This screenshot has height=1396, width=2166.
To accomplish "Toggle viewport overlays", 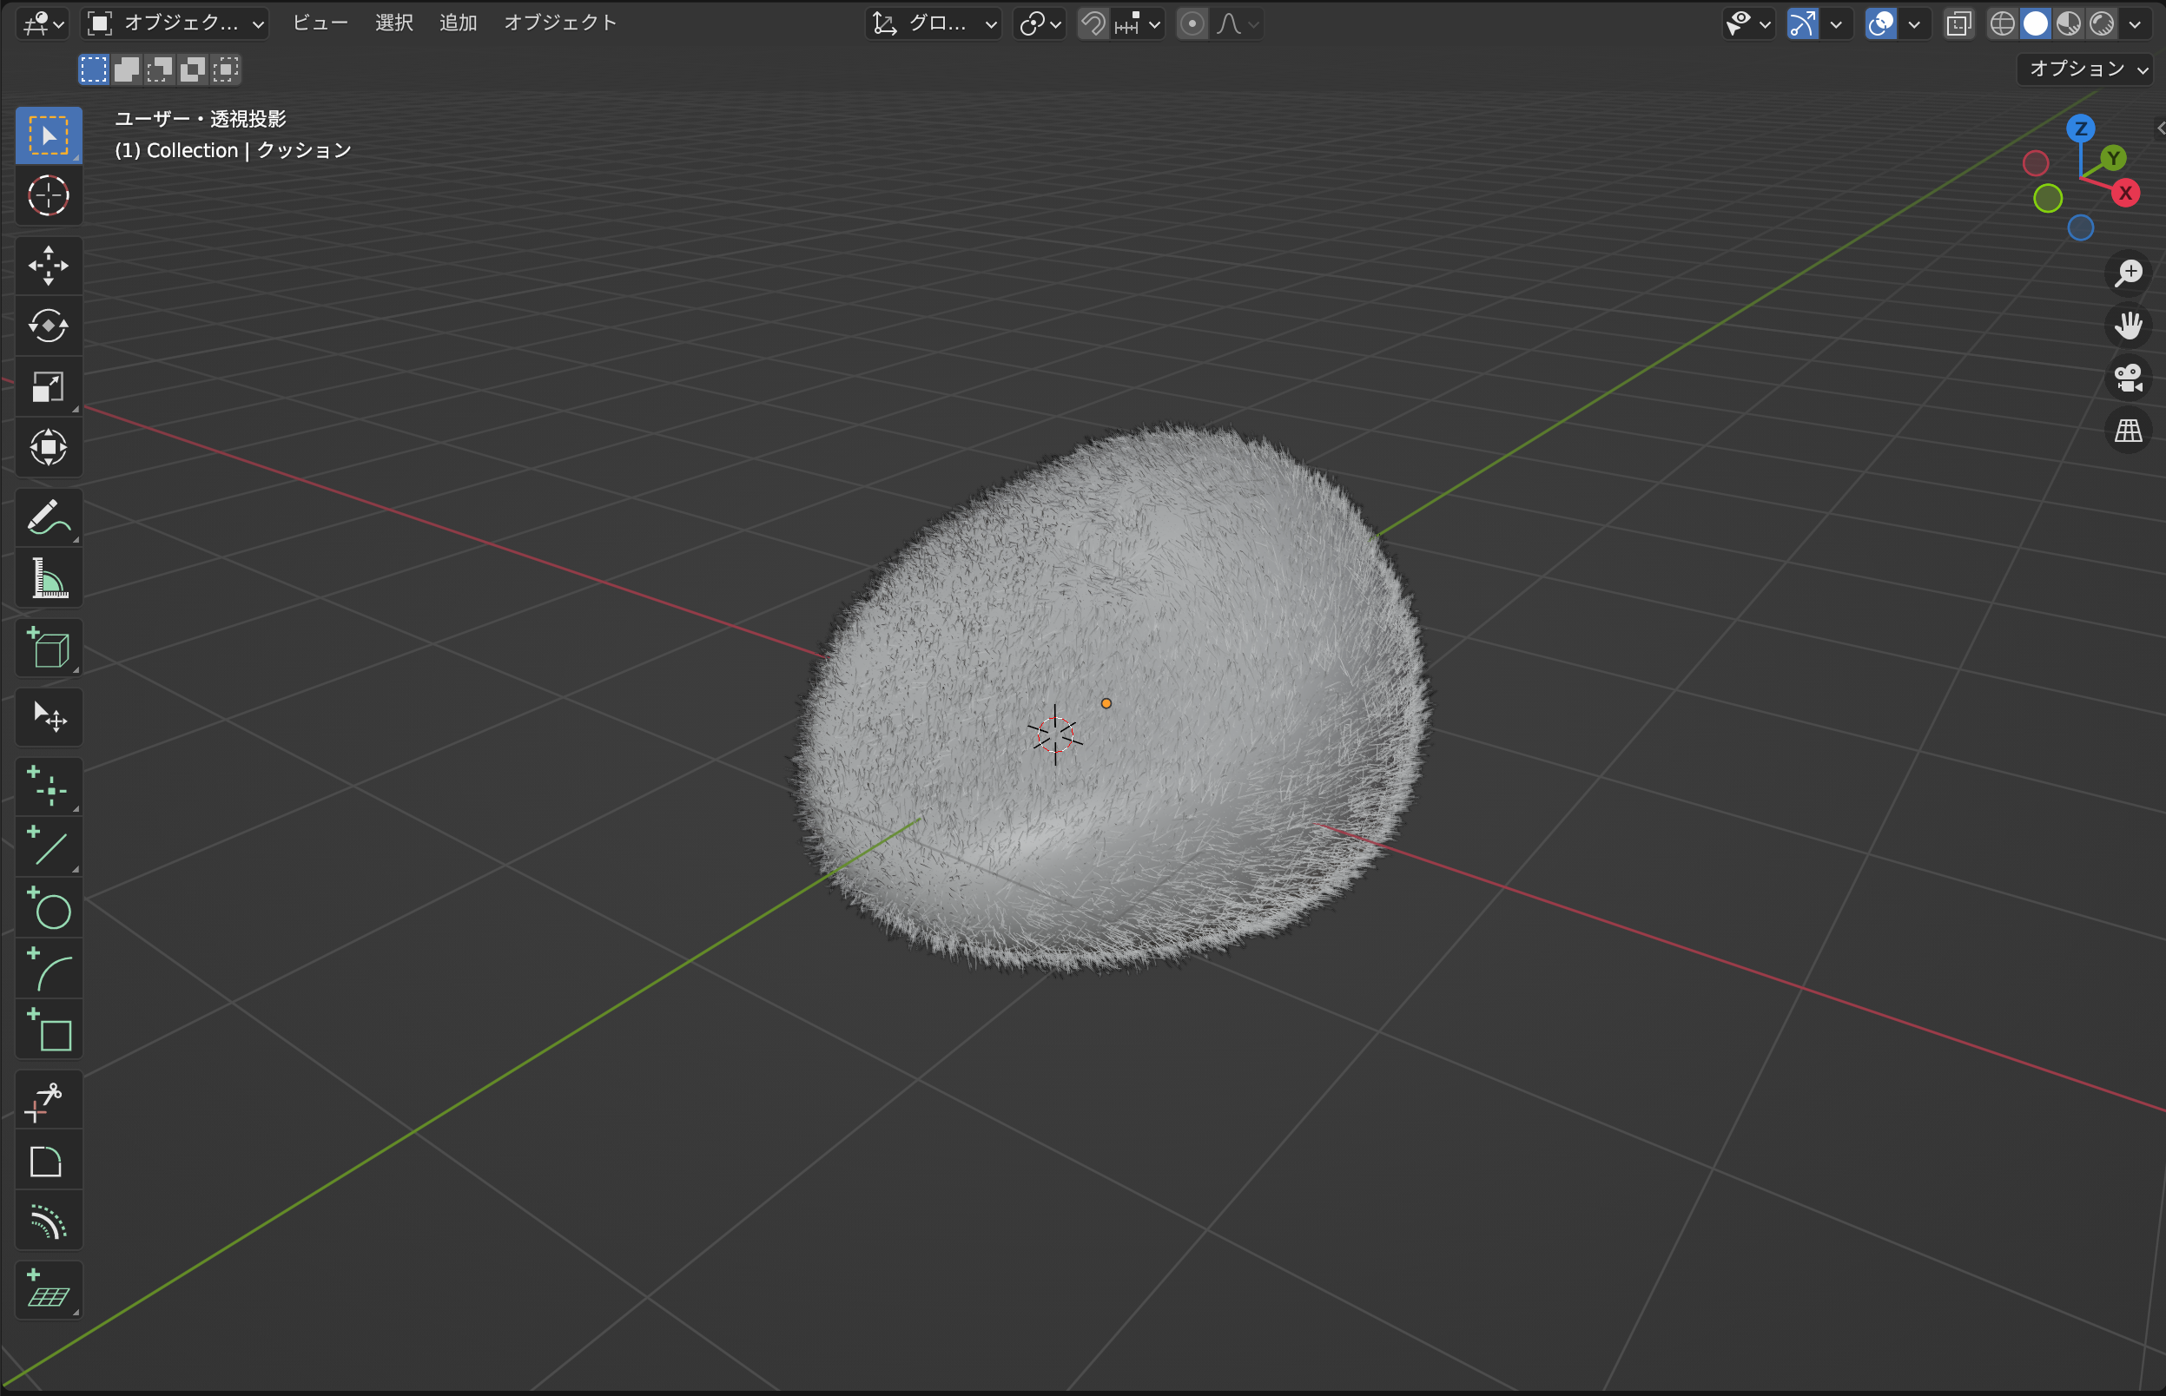I will [1881, 23].
